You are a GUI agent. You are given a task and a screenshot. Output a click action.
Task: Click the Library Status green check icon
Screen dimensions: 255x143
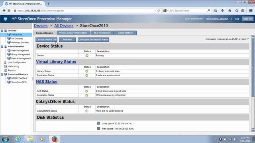[87, 71]
